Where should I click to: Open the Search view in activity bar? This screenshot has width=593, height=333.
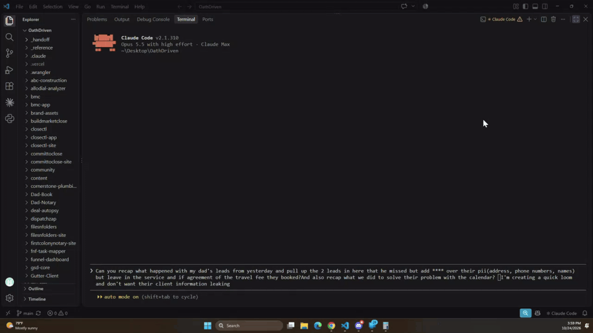pyautogui.click(x=9, y=37)
